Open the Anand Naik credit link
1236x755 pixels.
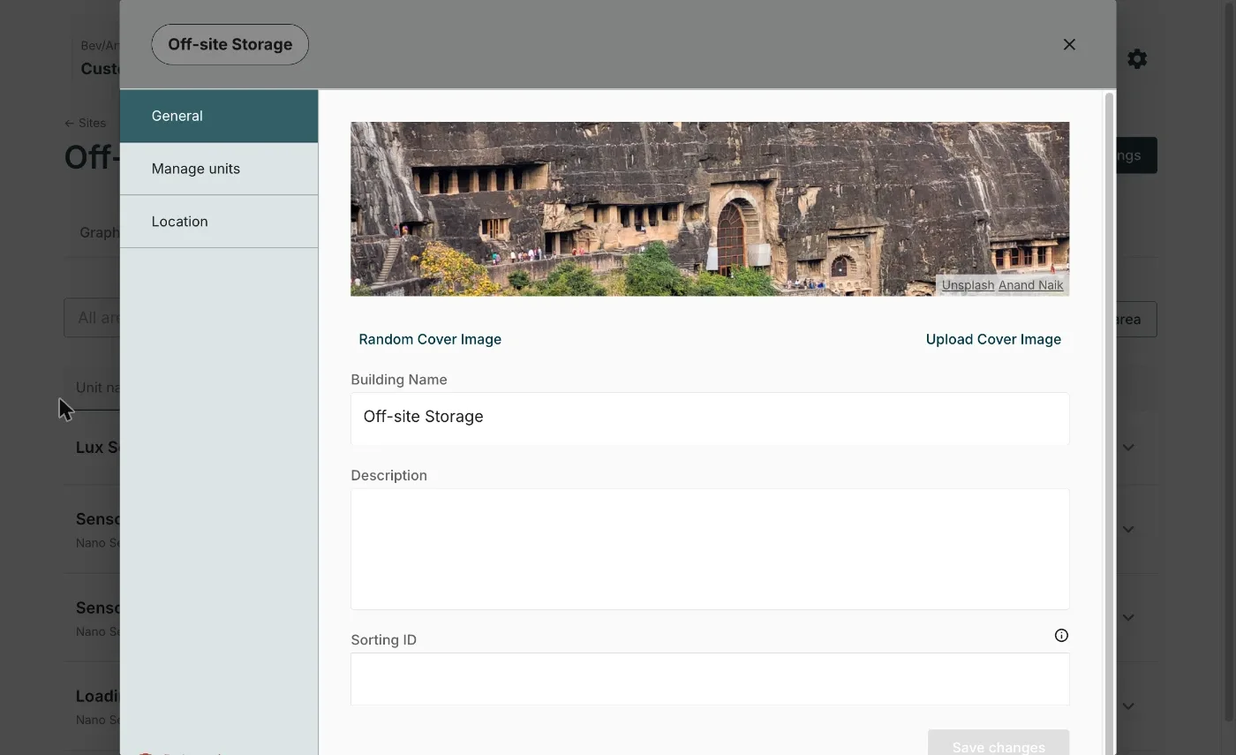(x=1030, y=285)
